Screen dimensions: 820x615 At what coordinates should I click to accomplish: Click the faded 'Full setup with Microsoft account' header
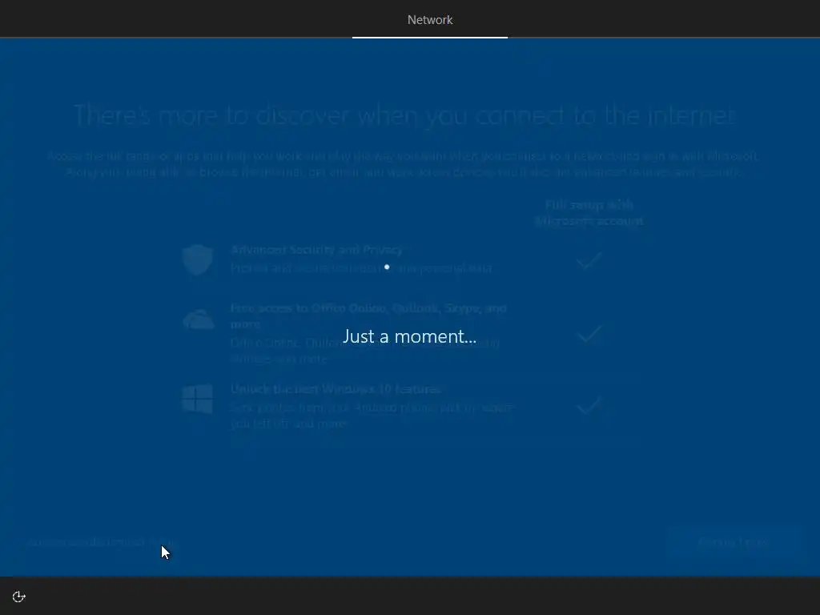coord(589,213)
